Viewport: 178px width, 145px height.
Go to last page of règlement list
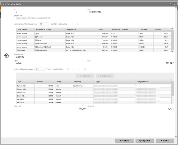pos(85,69)
